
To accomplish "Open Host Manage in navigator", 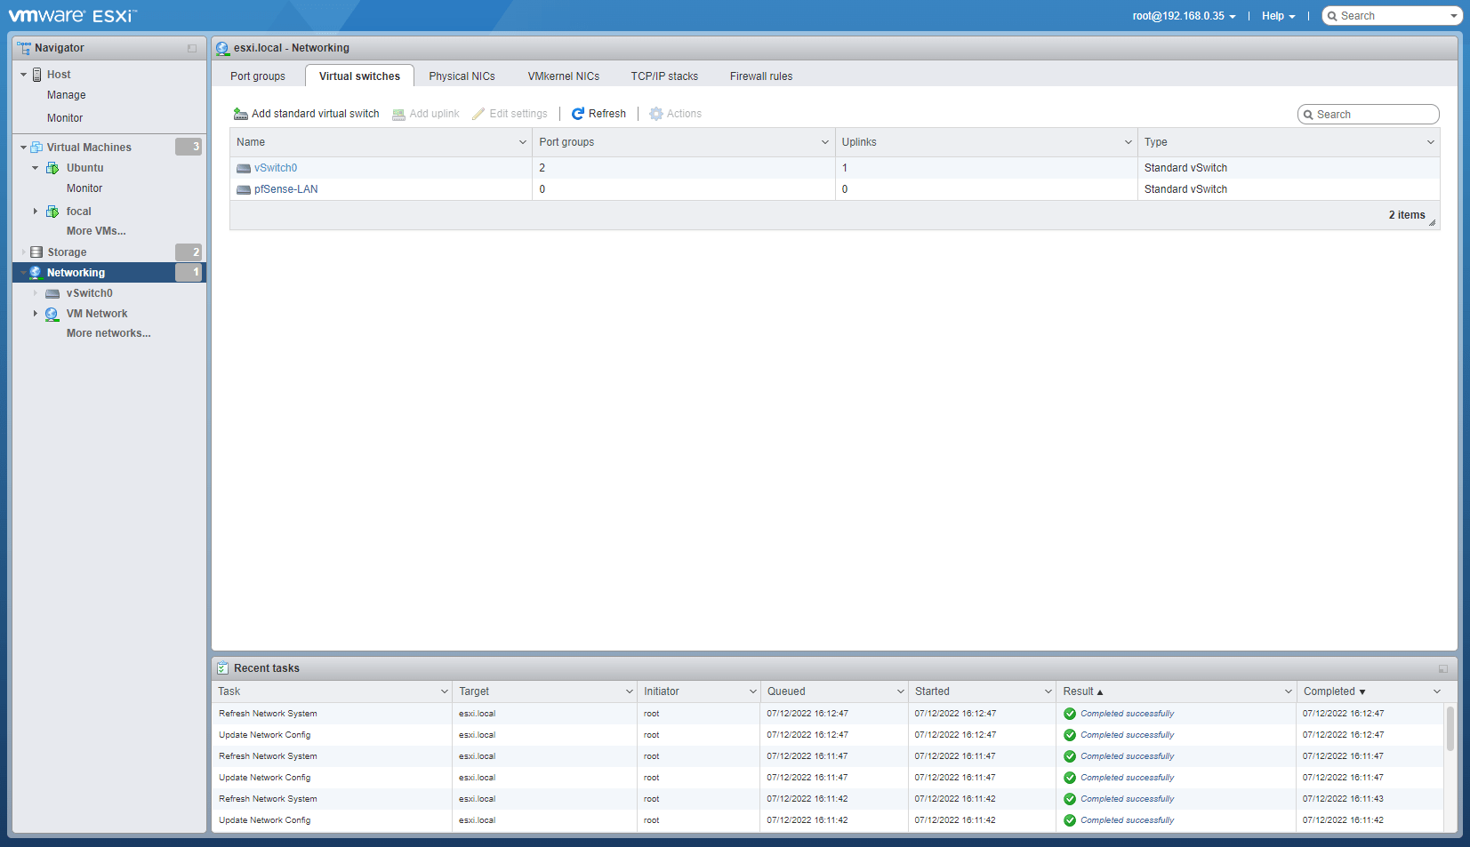I will (x=67, y=95).
